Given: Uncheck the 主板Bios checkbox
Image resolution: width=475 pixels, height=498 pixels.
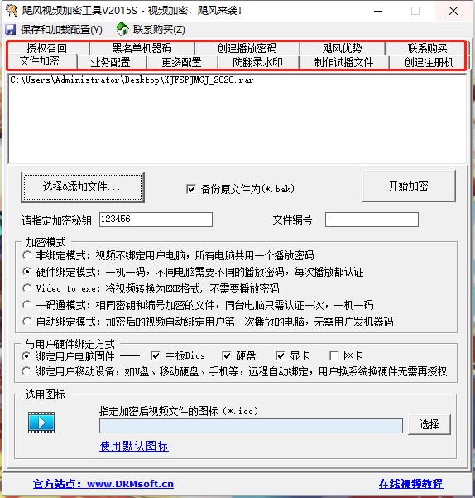Looking at the screenshot, I should tap(155, 355).
